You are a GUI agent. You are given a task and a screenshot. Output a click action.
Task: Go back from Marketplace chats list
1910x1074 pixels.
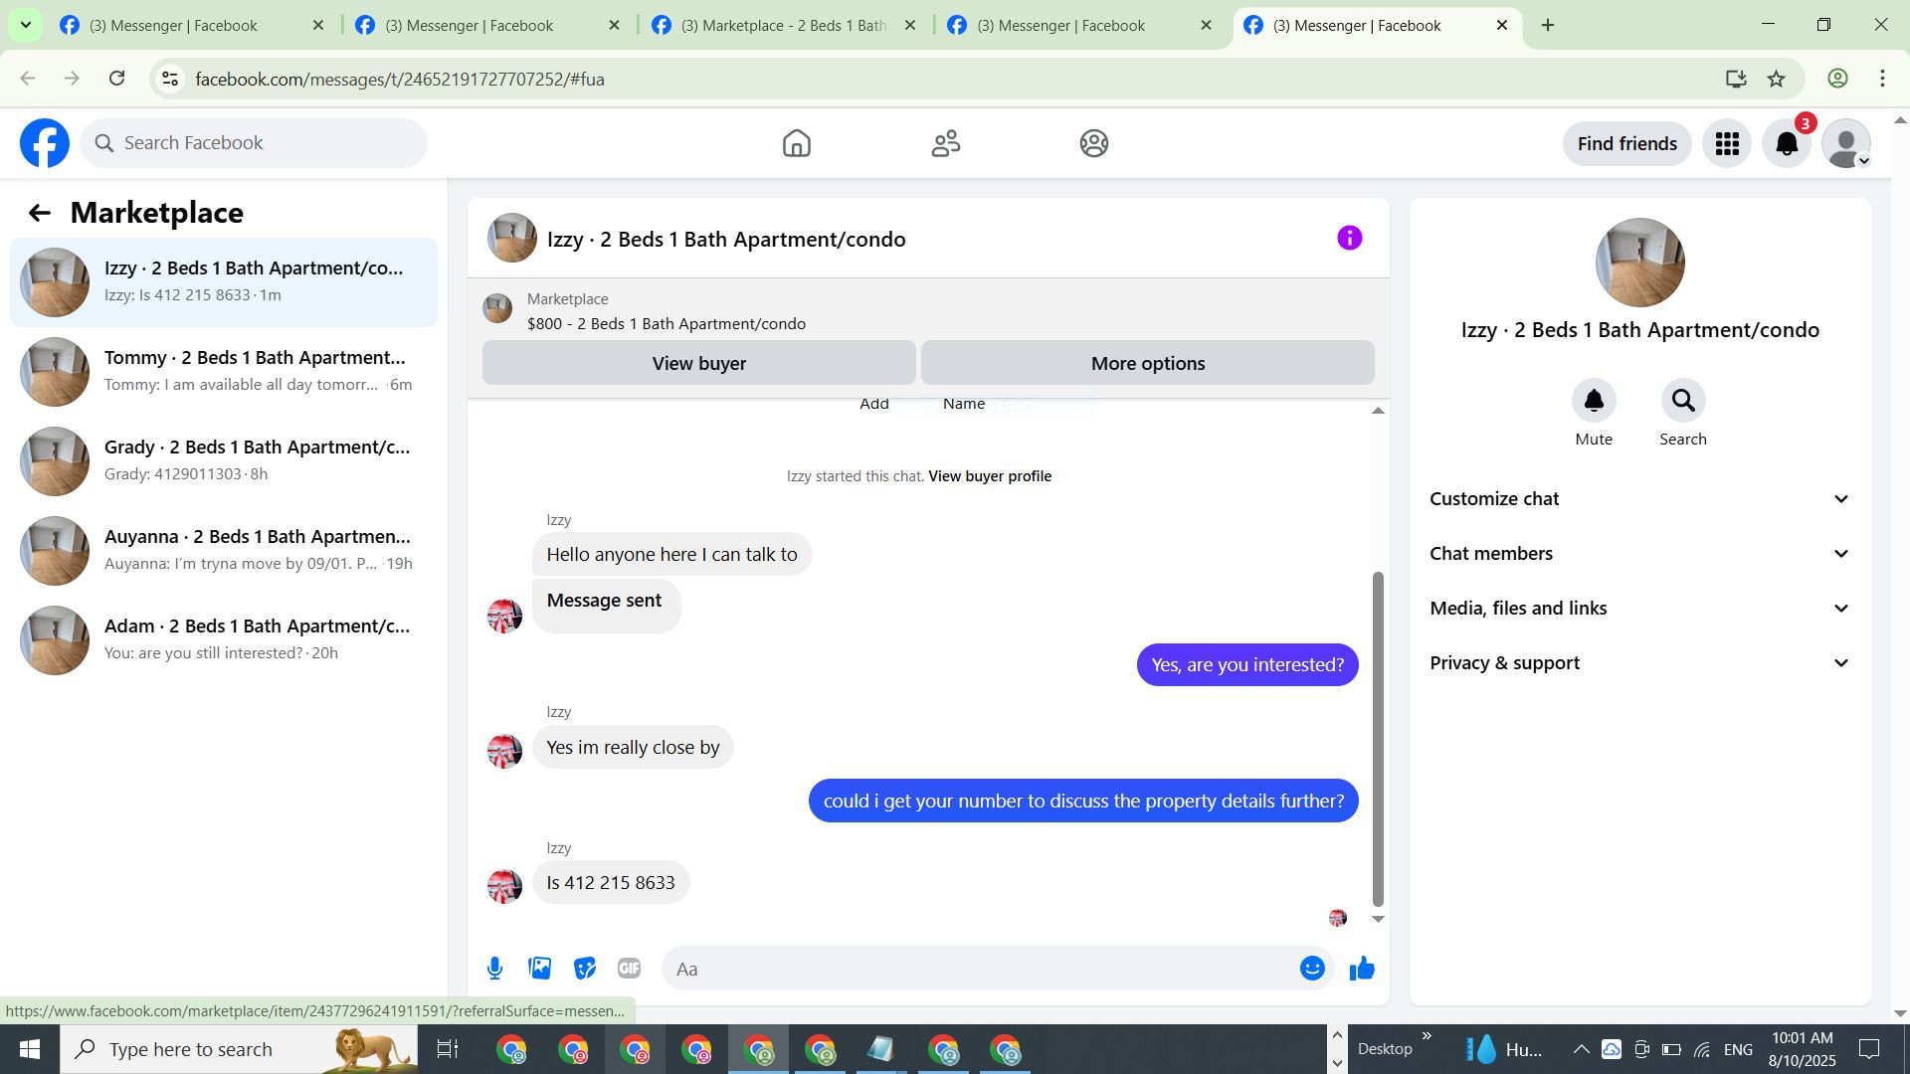pyautogui.click(x=39, y=213)
